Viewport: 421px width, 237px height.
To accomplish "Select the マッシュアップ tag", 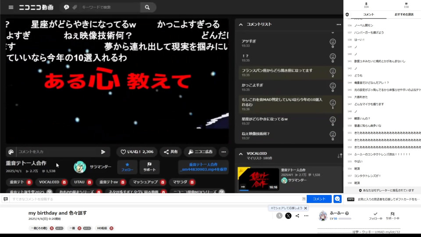I will [x=145, y=182].
